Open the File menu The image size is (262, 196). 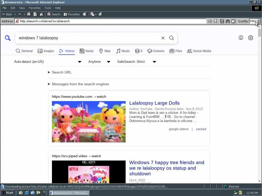(x=4, y=8)
